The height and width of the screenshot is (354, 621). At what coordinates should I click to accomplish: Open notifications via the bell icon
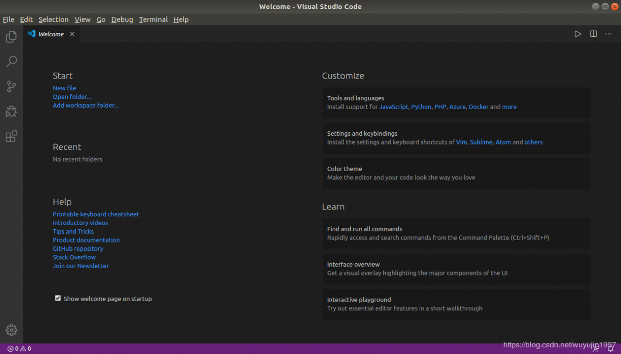tap(611, 349)
